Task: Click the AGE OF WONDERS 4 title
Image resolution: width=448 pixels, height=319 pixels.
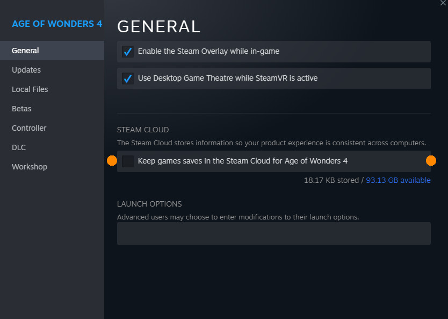Action: [x=57, y=24]
